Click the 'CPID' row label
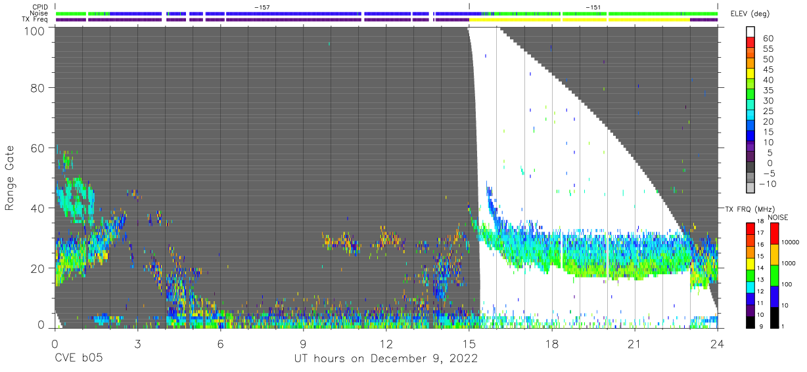This screenshot has width=807, height=372. [x=40, y=7]
